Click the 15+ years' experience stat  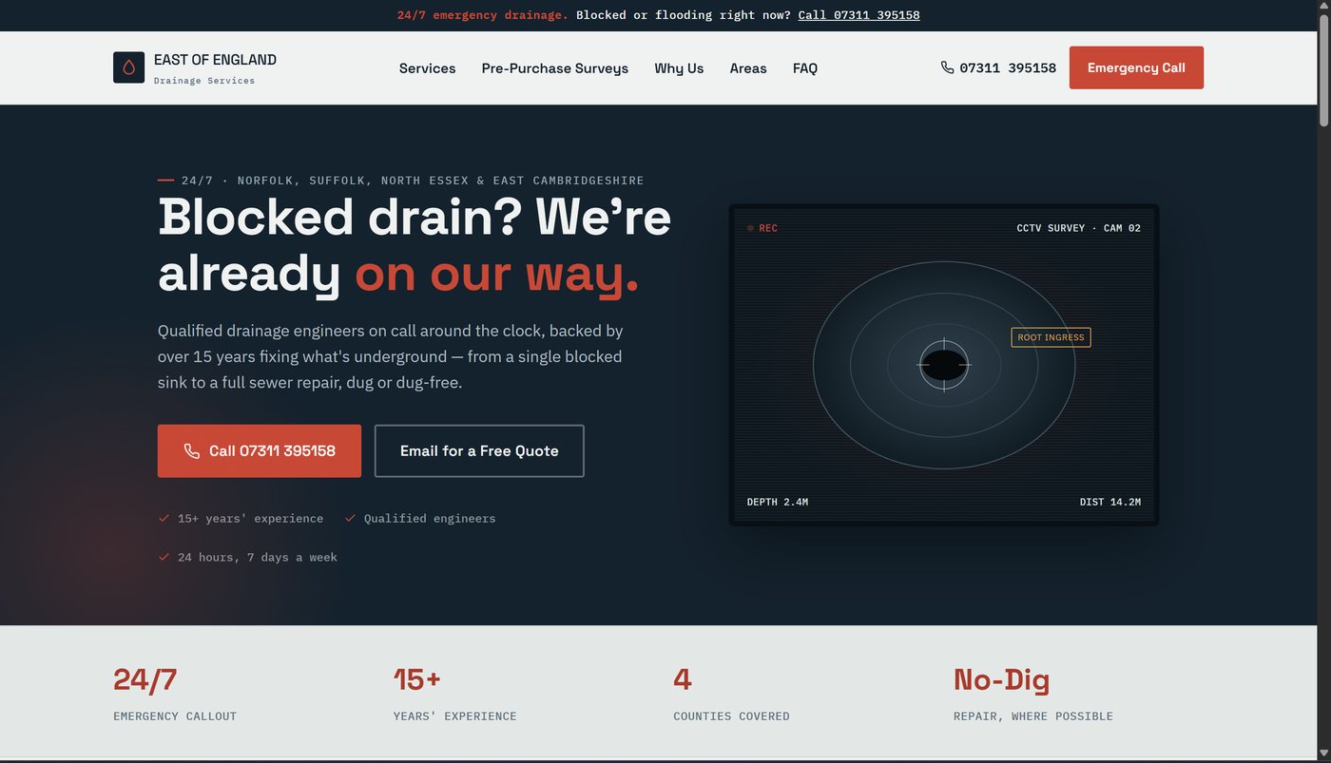click(x=455, y=695)
